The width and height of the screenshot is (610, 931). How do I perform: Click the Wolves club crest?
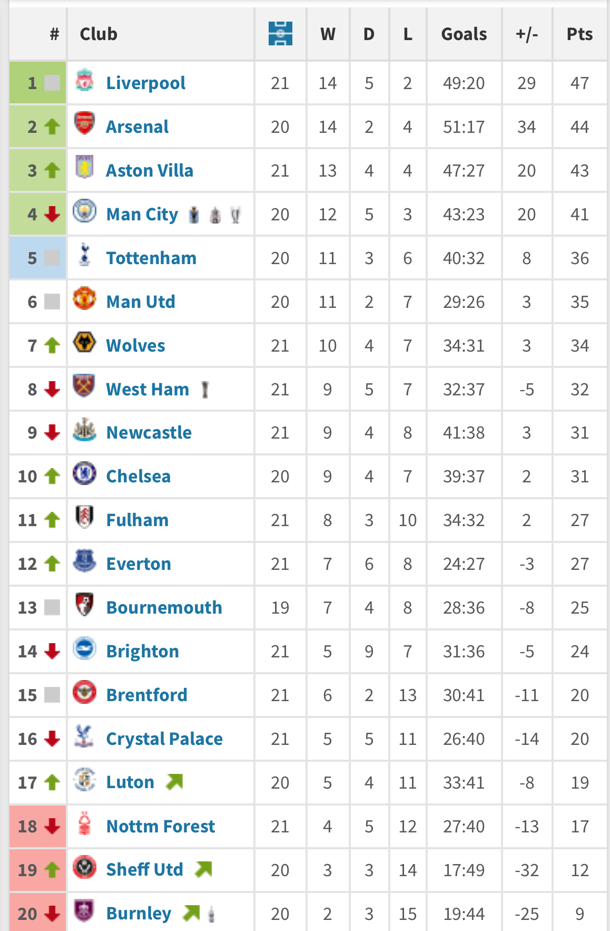coord(84,343)
